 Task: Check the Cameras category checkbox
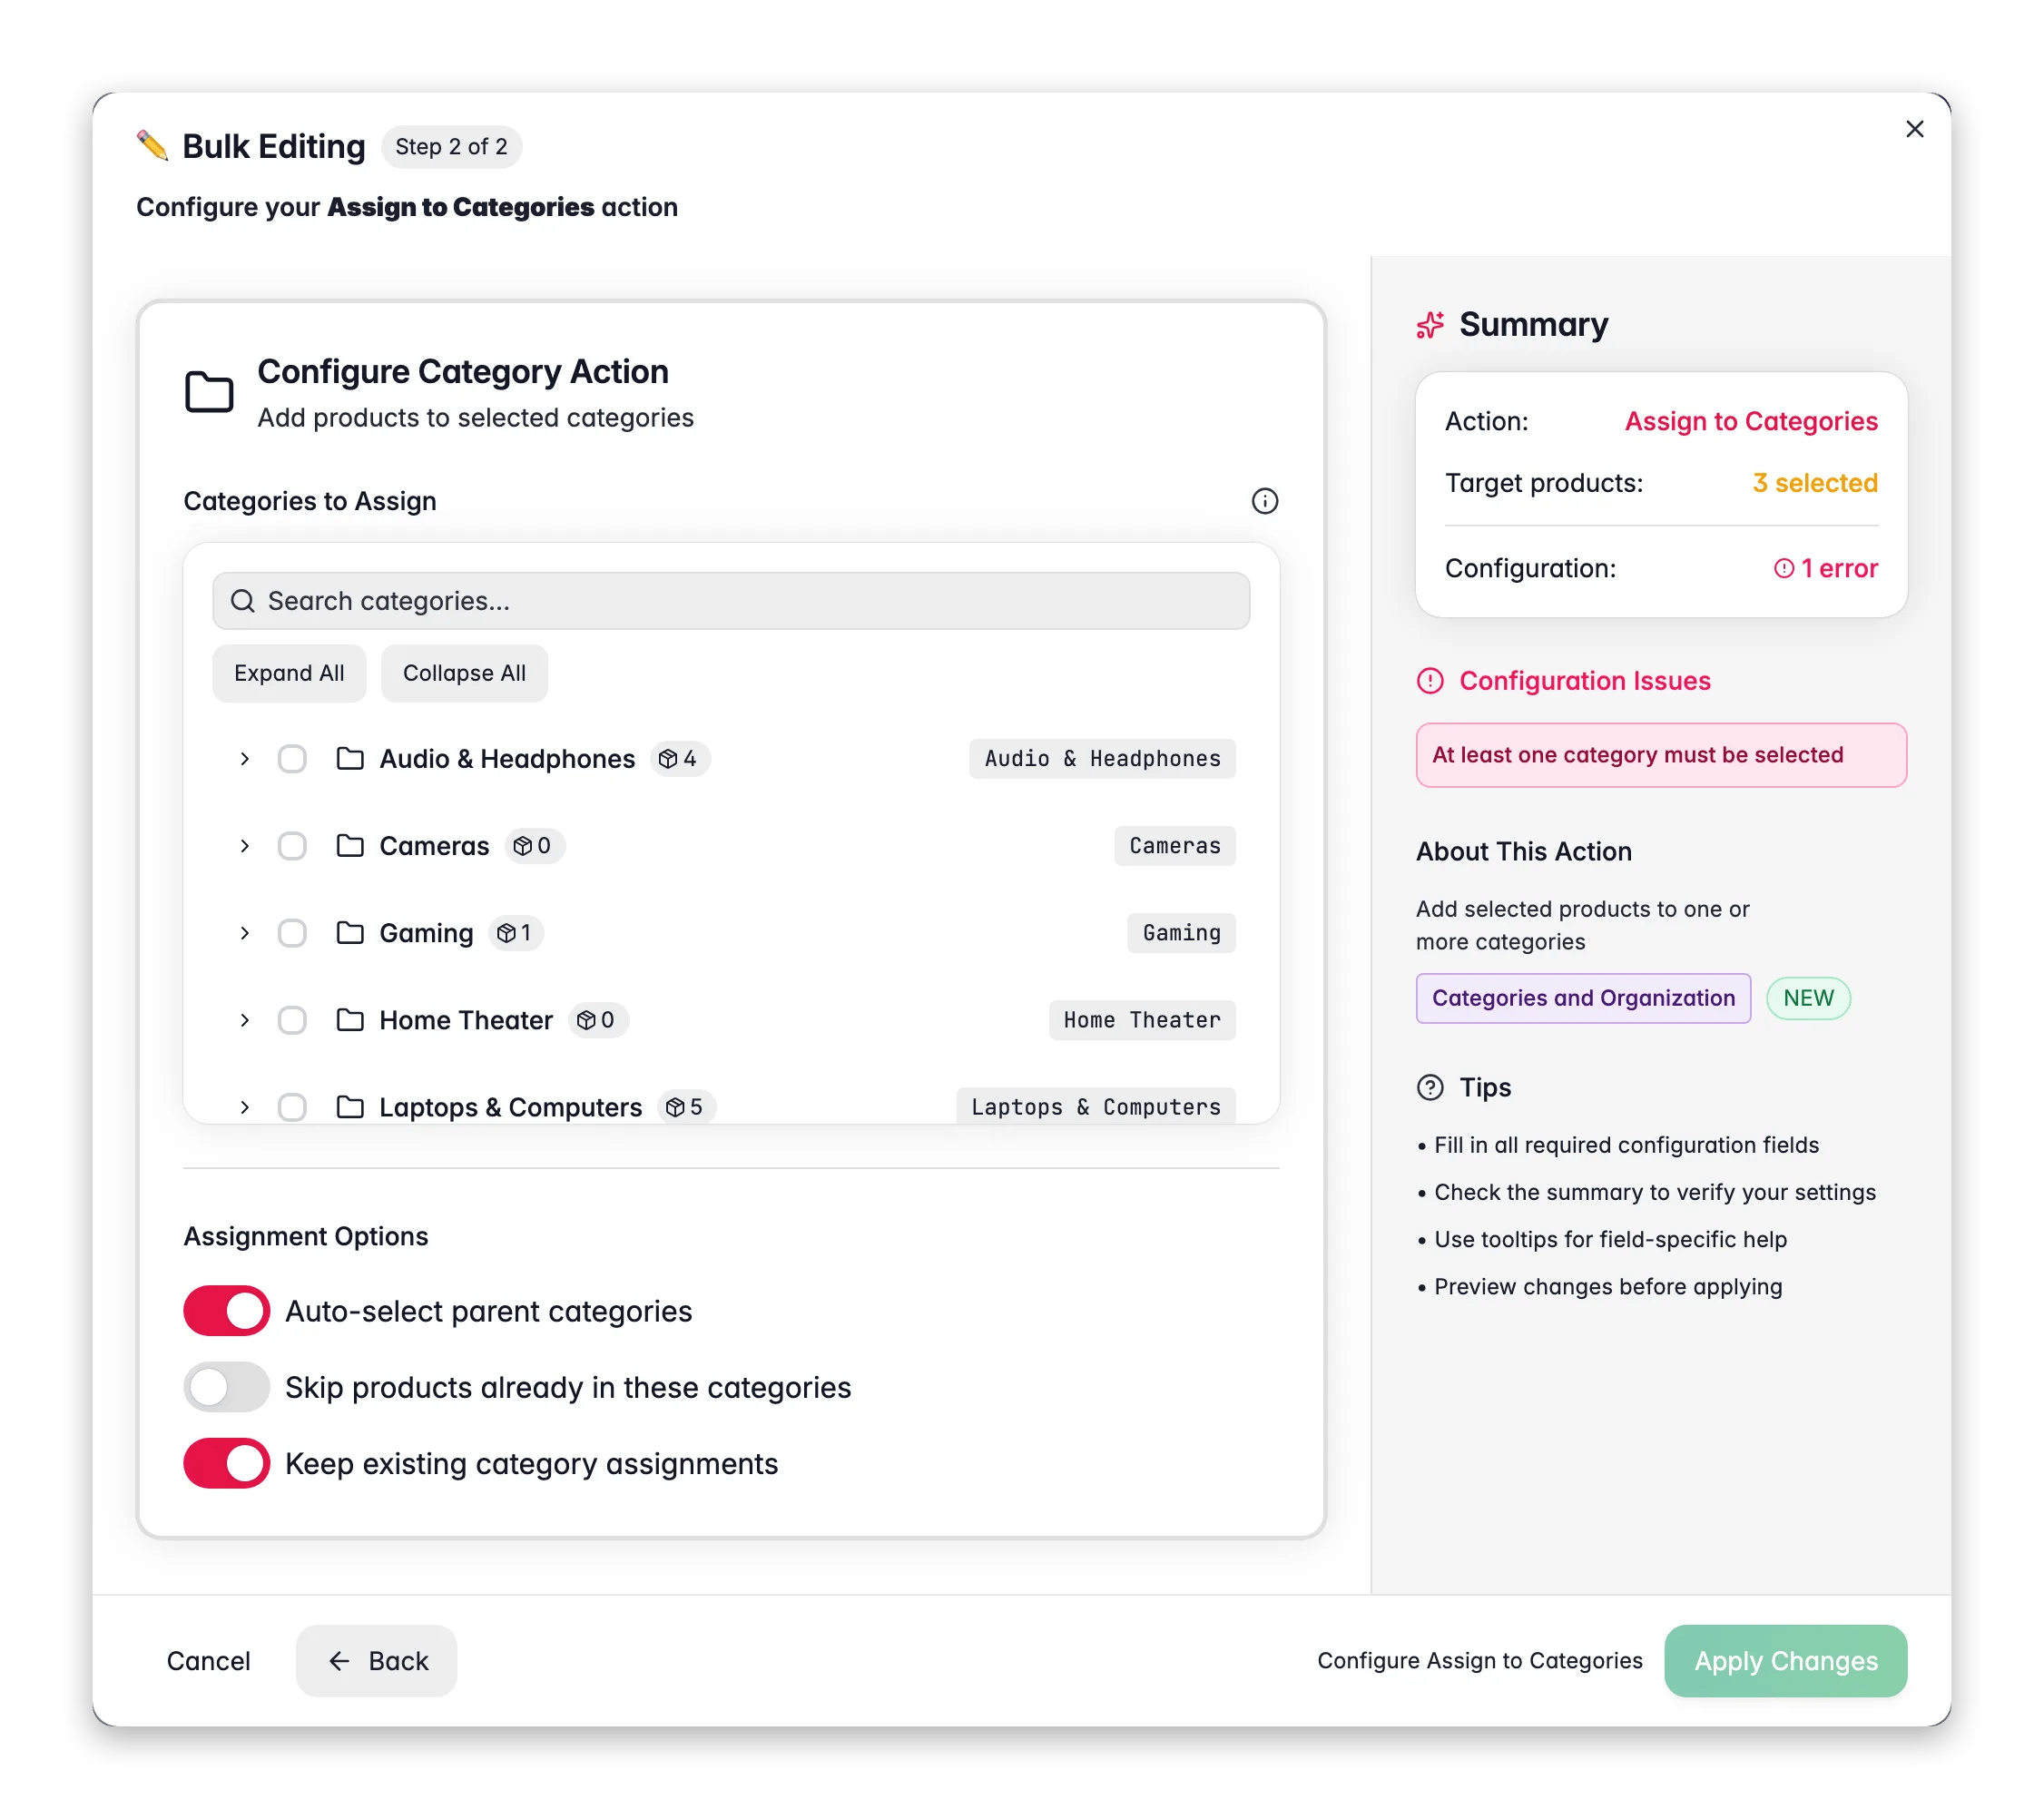[292, 846]
